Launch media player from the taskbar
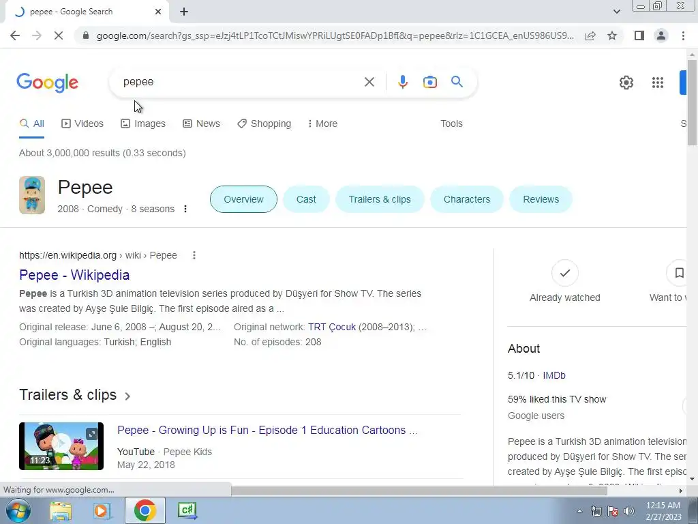 (102, 510)
